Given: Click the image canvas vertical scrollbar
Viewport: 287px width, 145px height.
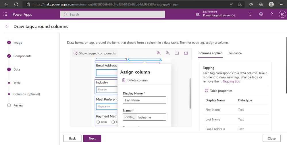Looking at the screenshot, I should (x=190, y=93).
